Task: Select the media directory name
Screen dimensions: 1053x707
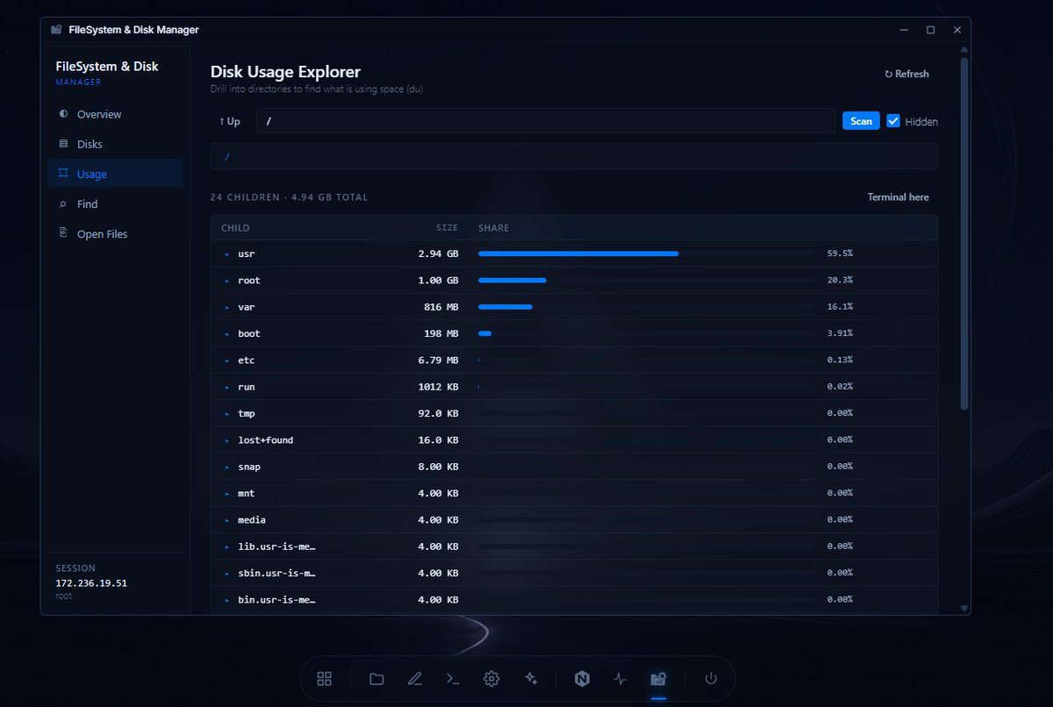Action: click(252, 519)
